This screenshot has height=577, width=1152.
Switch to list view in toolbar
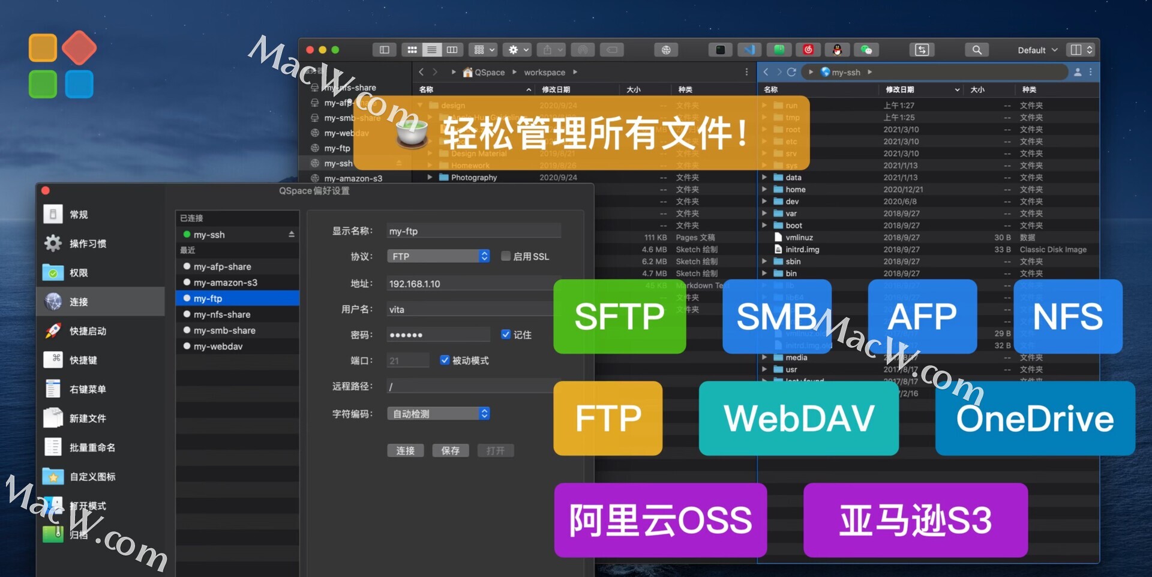(432, 50)
